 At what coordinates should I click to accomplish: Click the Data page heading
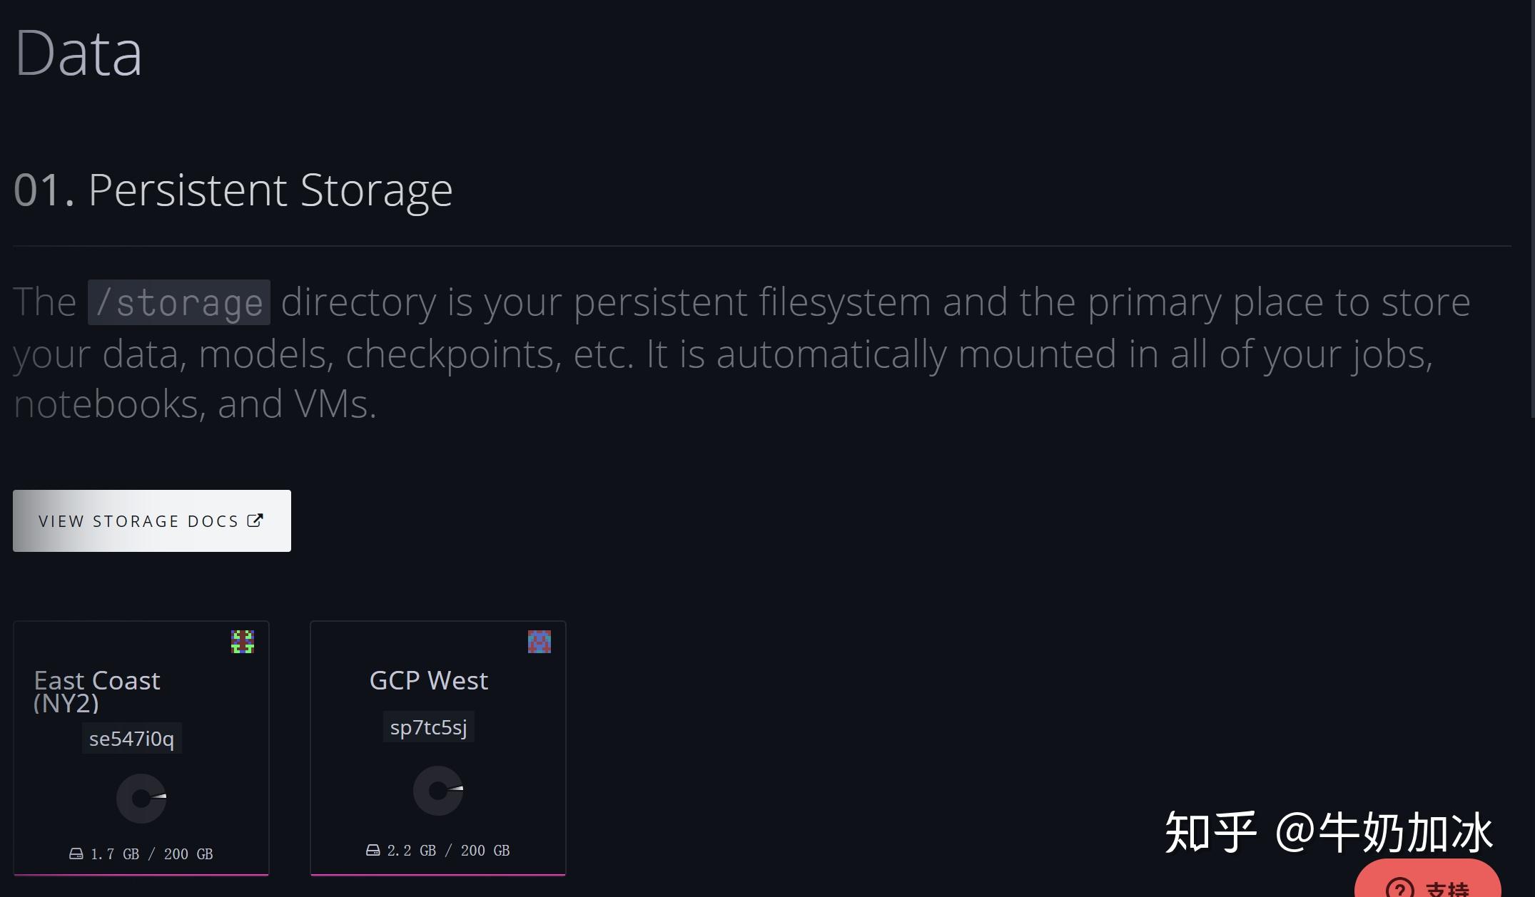pos(78,51)
